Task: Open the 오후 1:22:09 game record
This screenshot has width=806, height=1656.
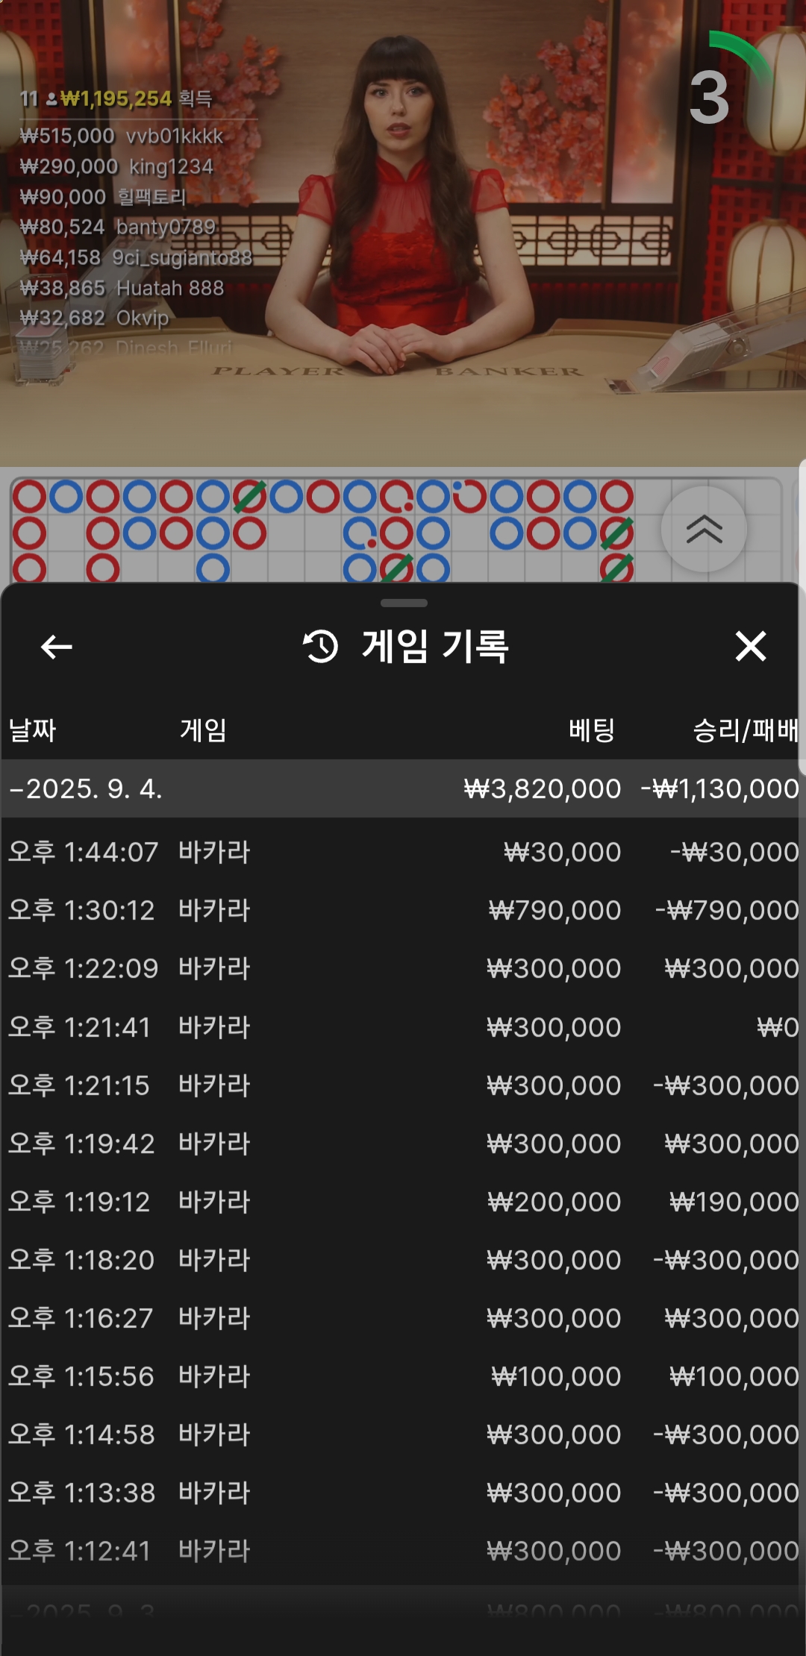Action: [403, 968]
